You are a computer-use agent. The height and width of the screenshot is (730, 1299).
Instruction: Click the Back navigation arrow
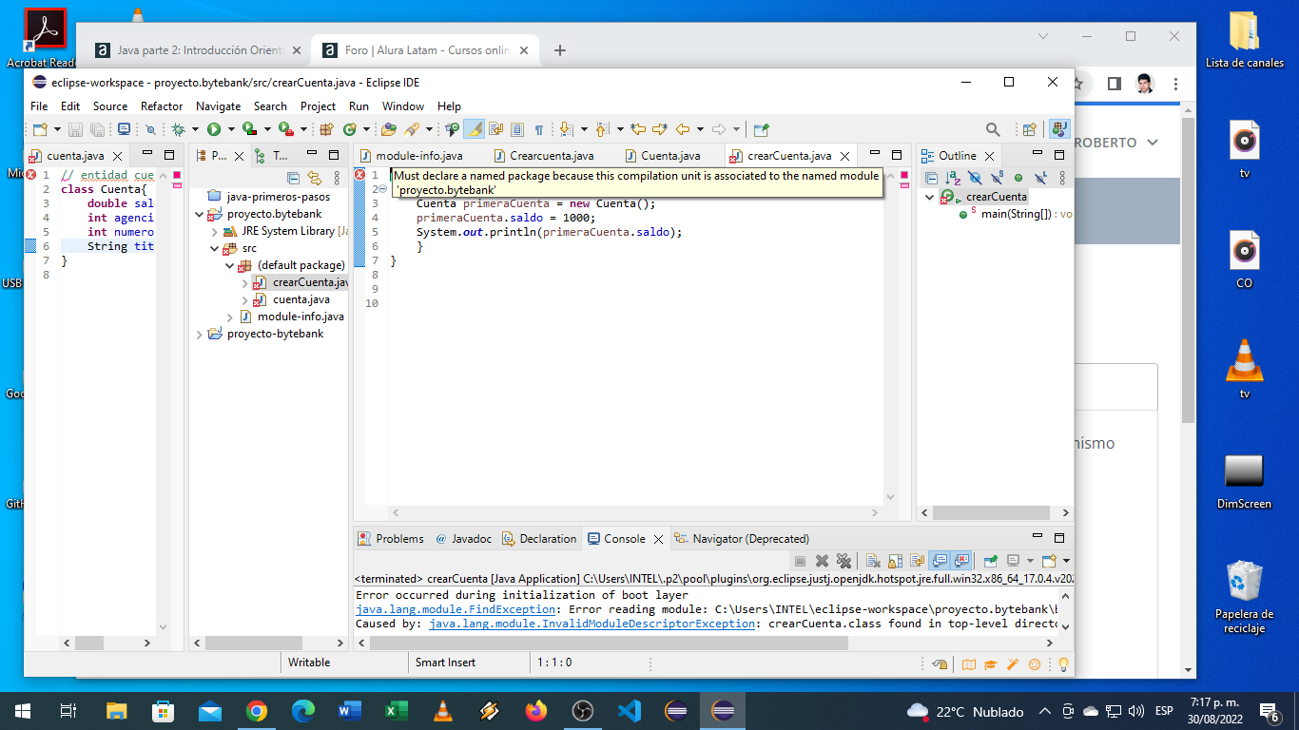683,129
